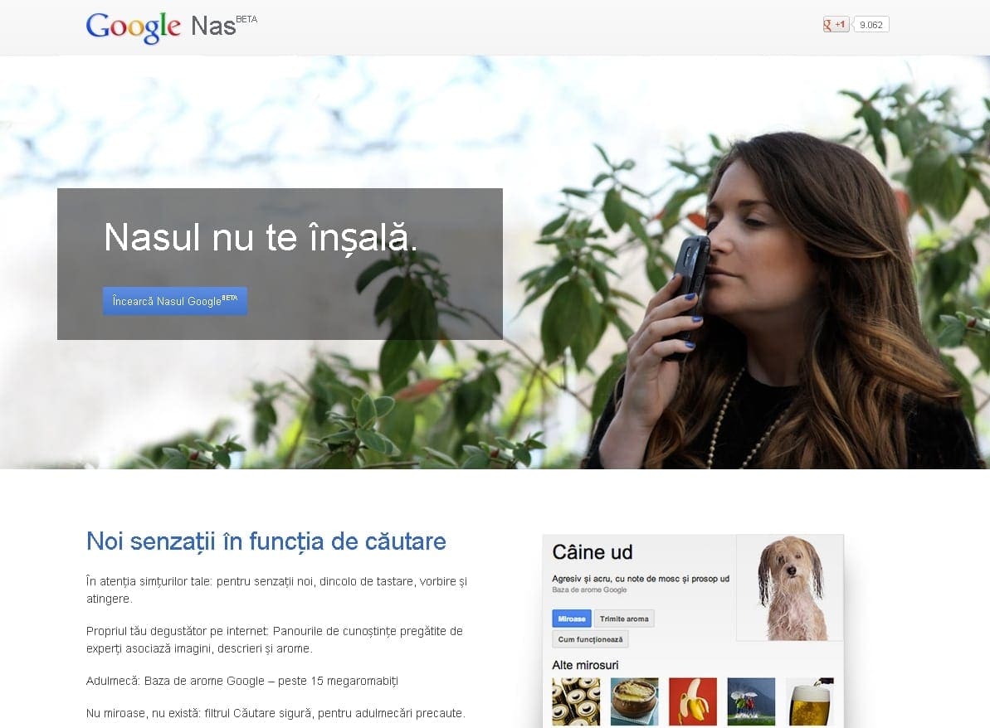Viewport: 990px width, 728px height.
Task: Select the beer glass scent thumbnail
Action: click(809, 701)
